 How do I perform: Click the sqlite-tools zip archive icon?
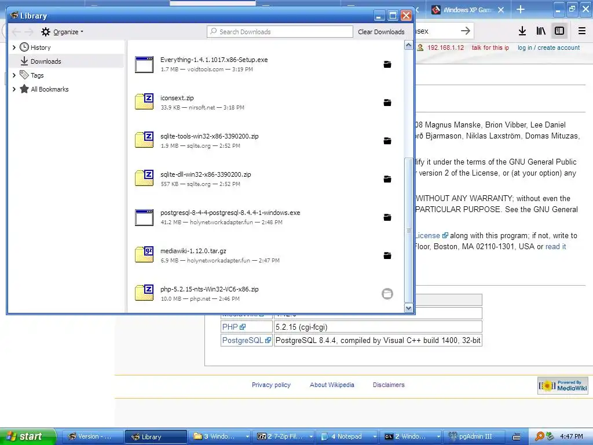[x=144, y=140]
